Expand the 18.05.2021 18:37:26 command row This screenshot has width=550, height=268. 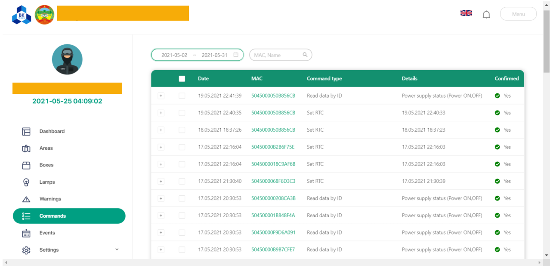161,130
